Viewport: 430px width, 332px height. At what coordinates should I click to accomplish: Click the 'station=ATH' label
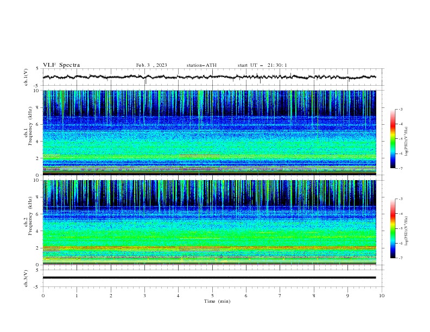[201, 65]
